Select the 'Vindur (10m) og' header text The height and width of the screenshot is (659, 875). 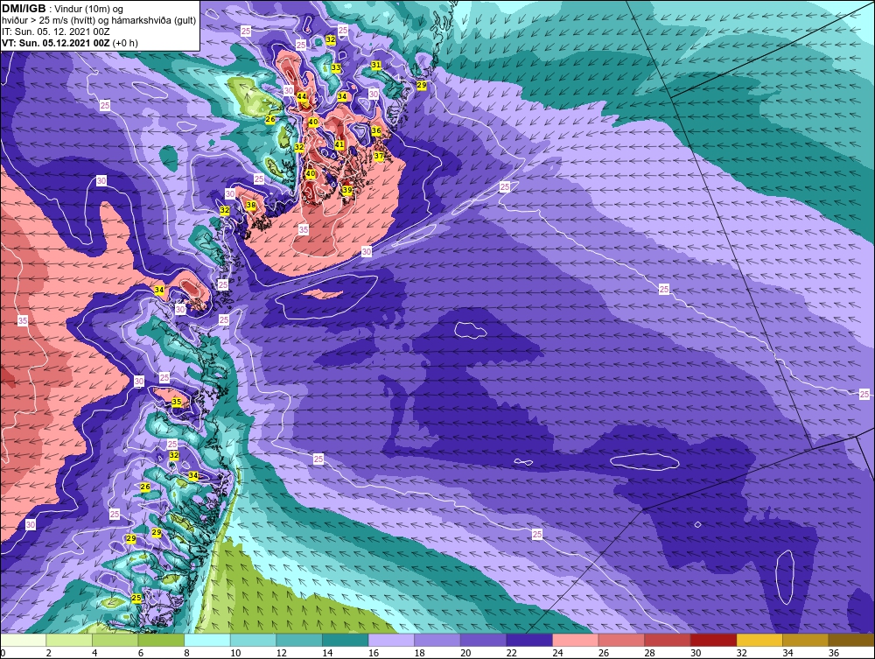[90, 9]
